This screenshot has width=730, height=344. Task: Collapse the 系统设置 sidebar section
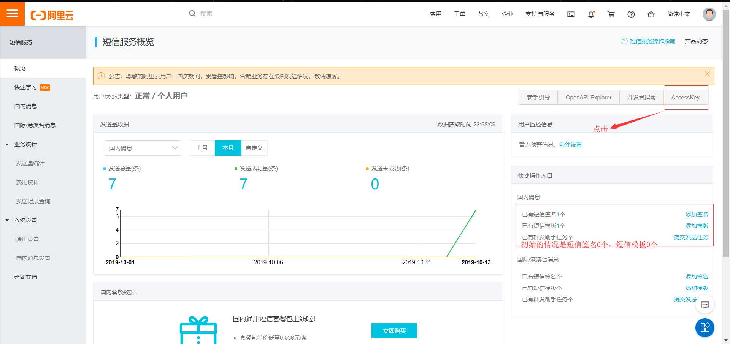click(x=25, y=220)
